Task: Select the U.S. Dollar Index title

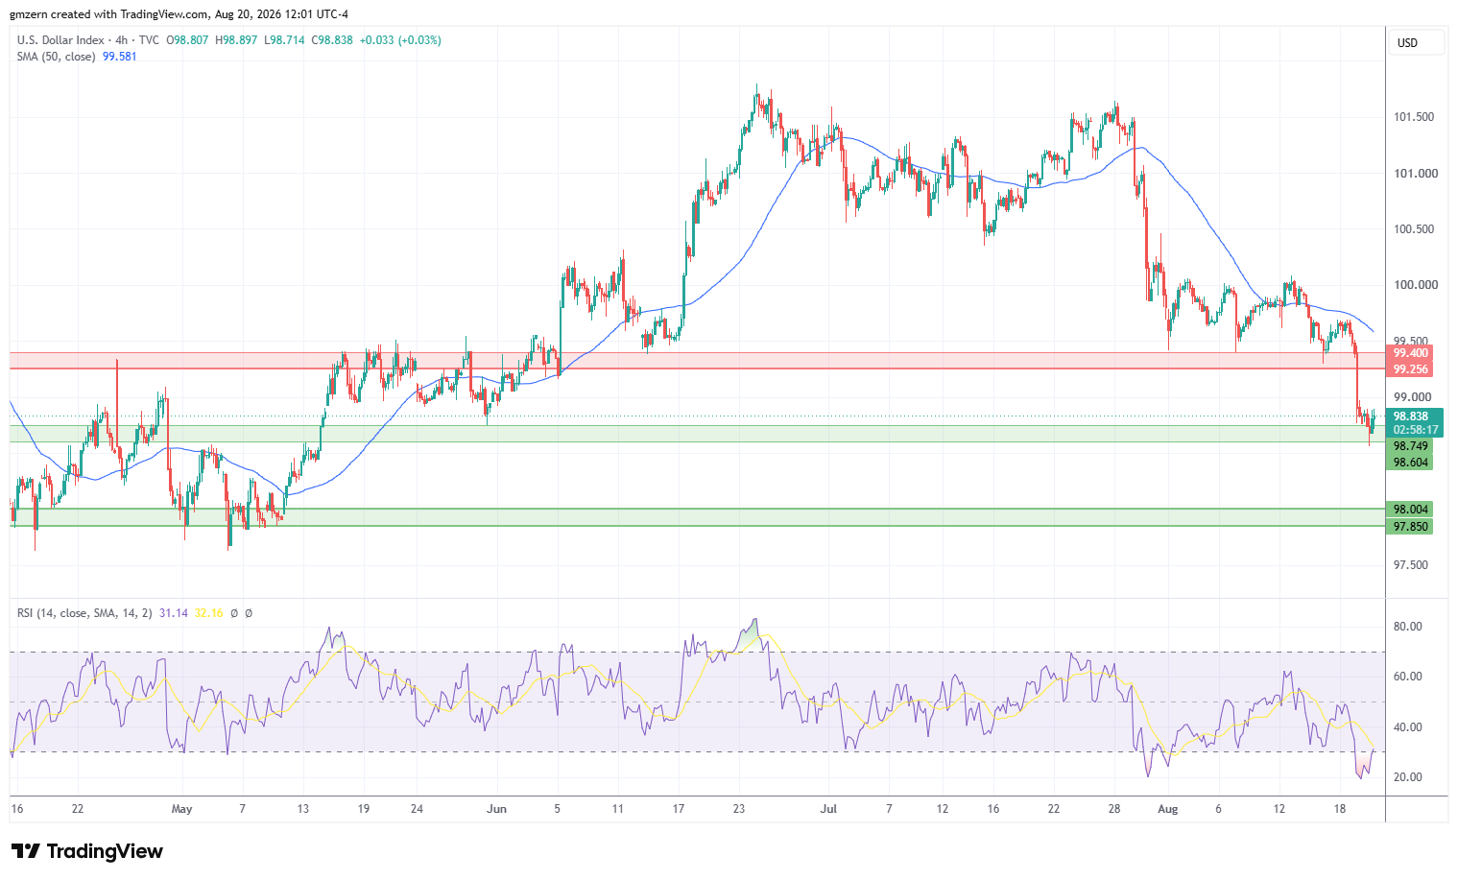Action: pyautogui.click(x=60, y=40)
